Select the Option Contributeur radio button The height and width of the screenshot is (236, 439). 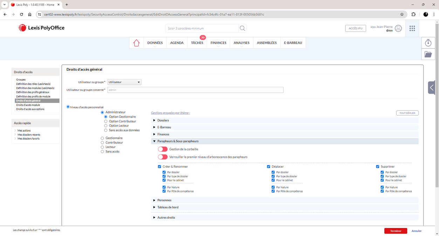click(106, 121)
